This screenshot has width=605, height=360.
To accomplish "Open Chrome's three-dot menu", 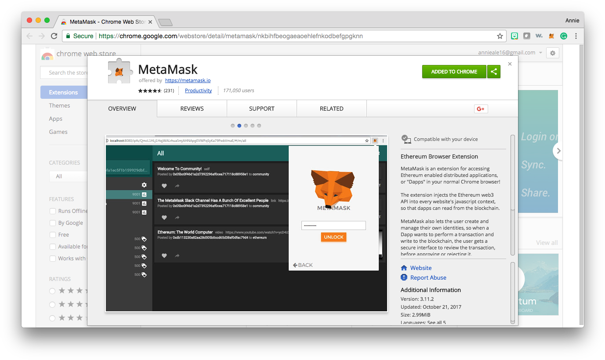I will tap(576, 36).
